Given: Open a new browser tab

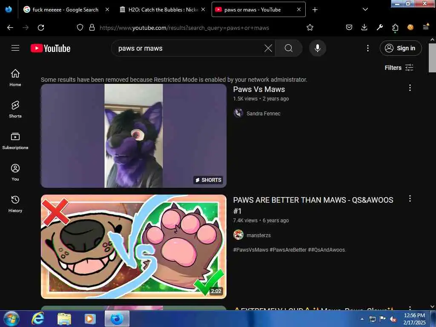Looking at the screenshot, I should coord(315,10).
